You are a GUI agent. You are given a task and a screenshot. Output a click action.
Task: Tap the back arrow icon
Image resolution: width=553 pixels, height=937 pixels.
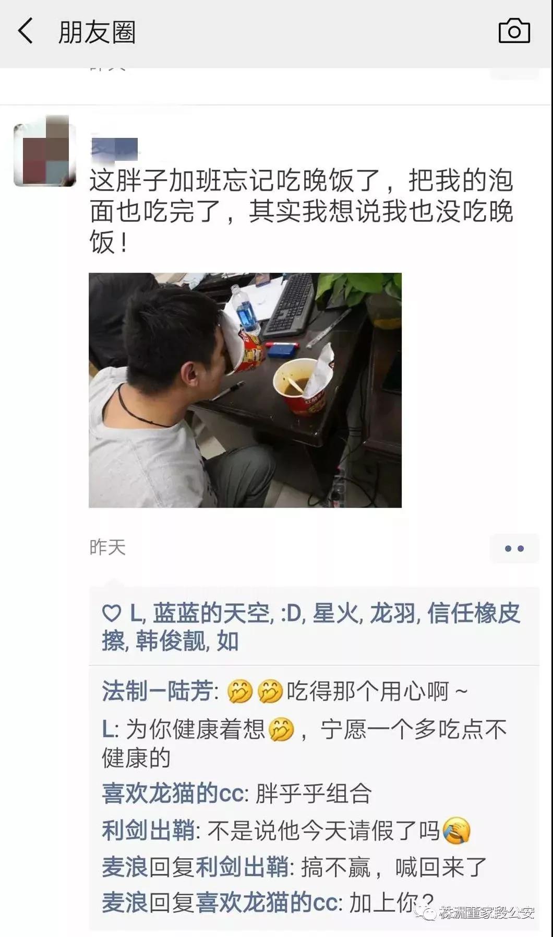pyautogui.click(x=26, y=31)
